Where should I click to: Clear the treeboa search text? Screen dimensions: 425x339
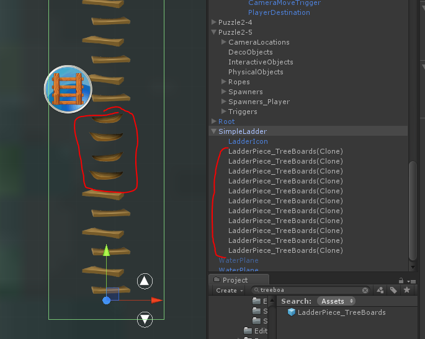click(365, 290)
